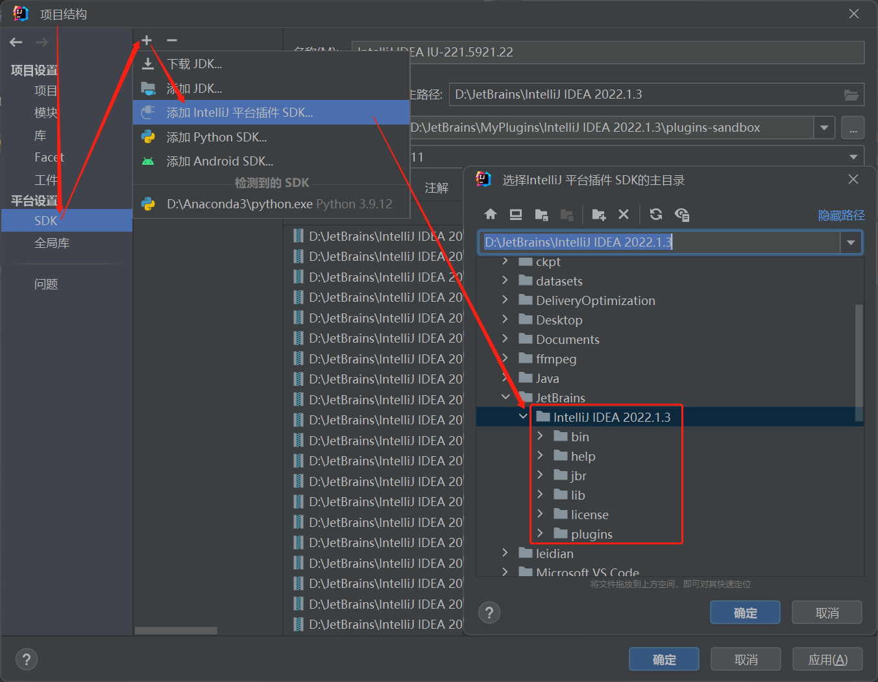Choose 添加 Python SDK... menu item
Viewport: 878px width, 682px height.
click(x=271, y=137)
